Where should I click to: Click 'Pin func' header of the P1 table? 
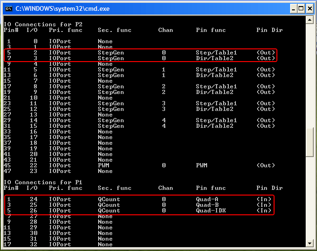(211, 188)
